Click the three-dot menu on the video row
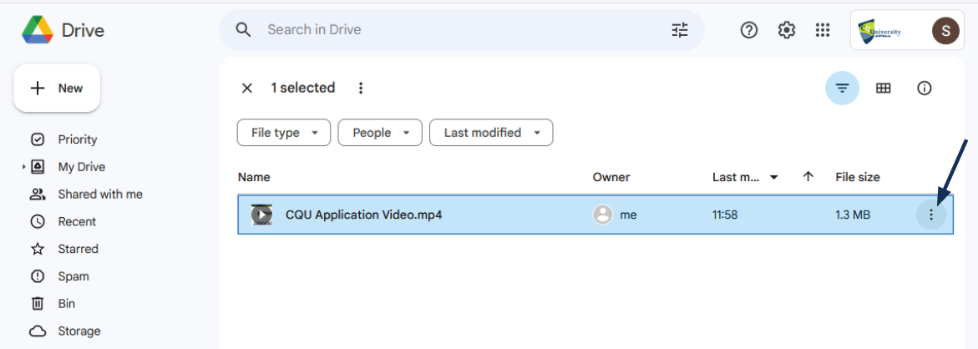This screenshot has width=978, height=349. pyautogui.click(x=931, y=215)
